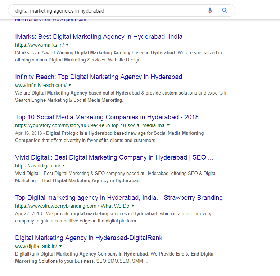Click snippet 'Search Engine Marketing & Social Media Marketing'
The width and height of the screenshot is (280, 276).
click(69, 100)
